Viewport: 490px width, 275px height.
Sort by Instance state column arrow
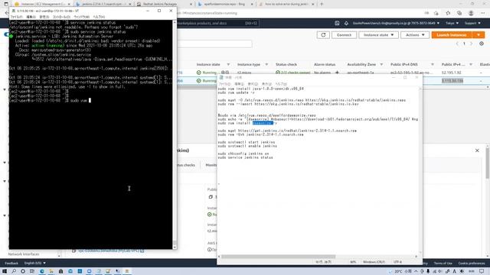(x=228, y=64)
